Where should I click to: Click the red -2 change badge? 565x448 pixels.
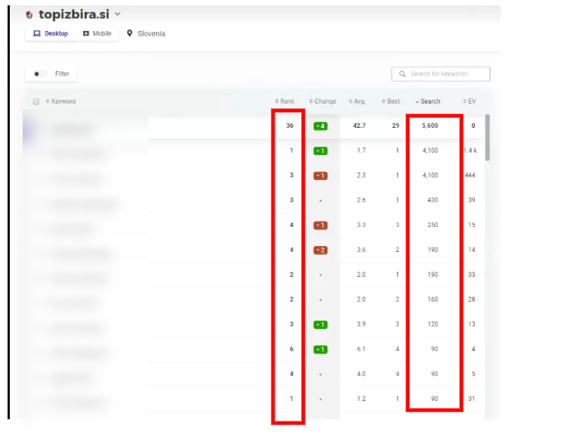click(x=321, y=250)
